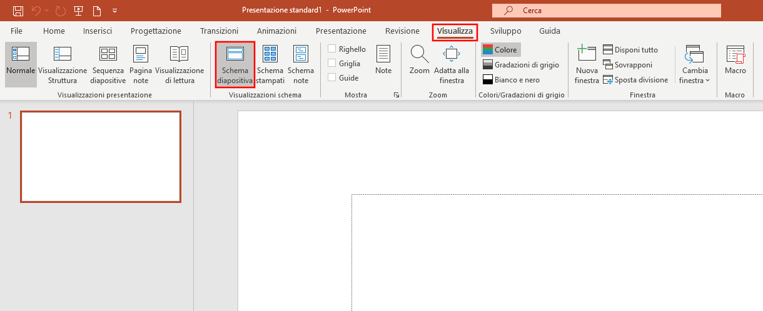Switch to Visualizzazione Struttura view
Viewport: 763px width, 311px height.
pyautogui.click(x=63, y=64)
